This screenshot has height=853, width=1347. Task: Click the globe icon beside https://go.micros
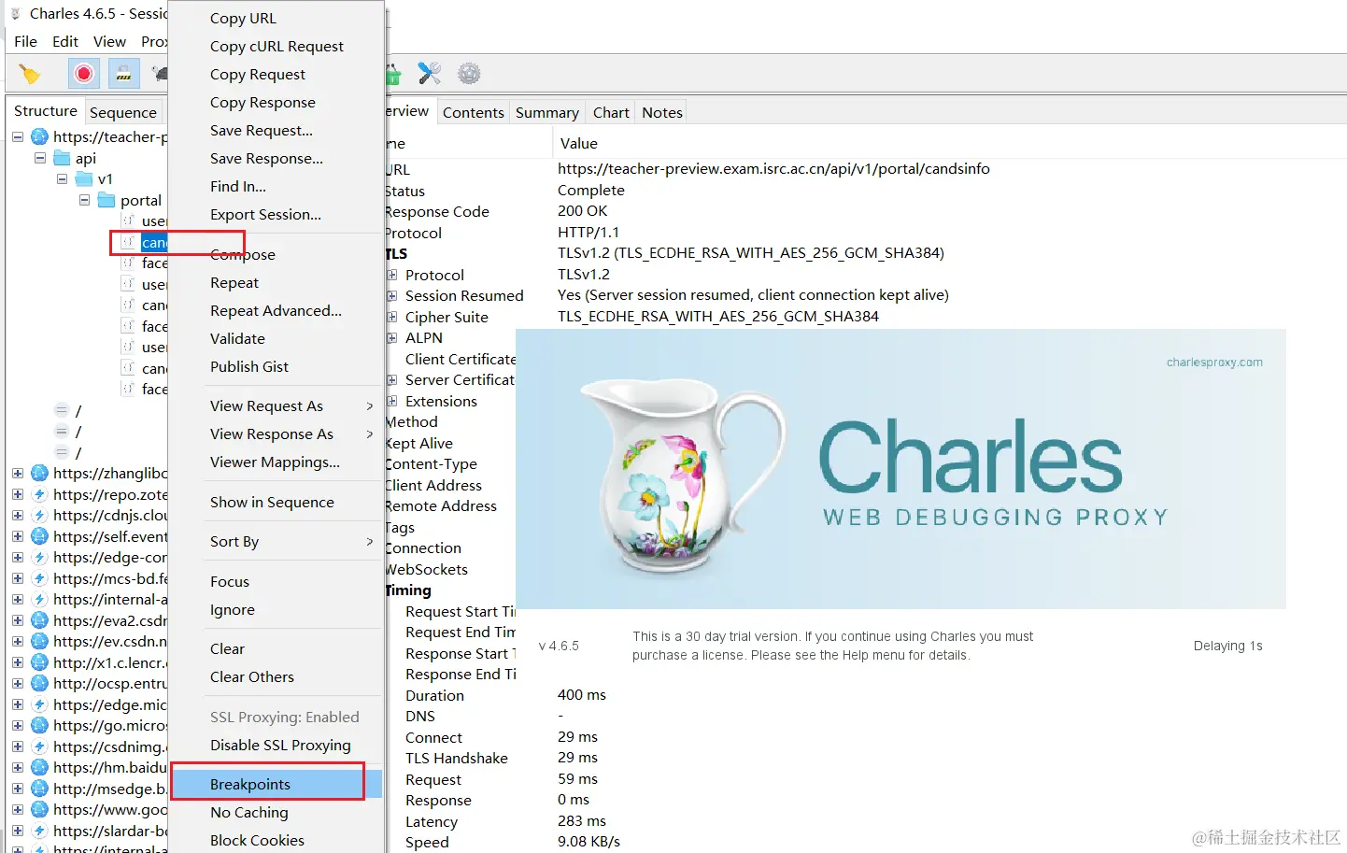click(x=39, y=725)
